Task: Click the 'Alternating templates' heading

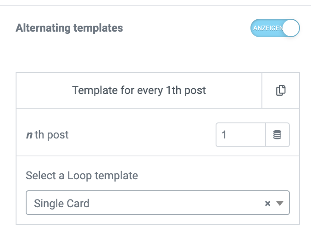Action: coord(69,28)
